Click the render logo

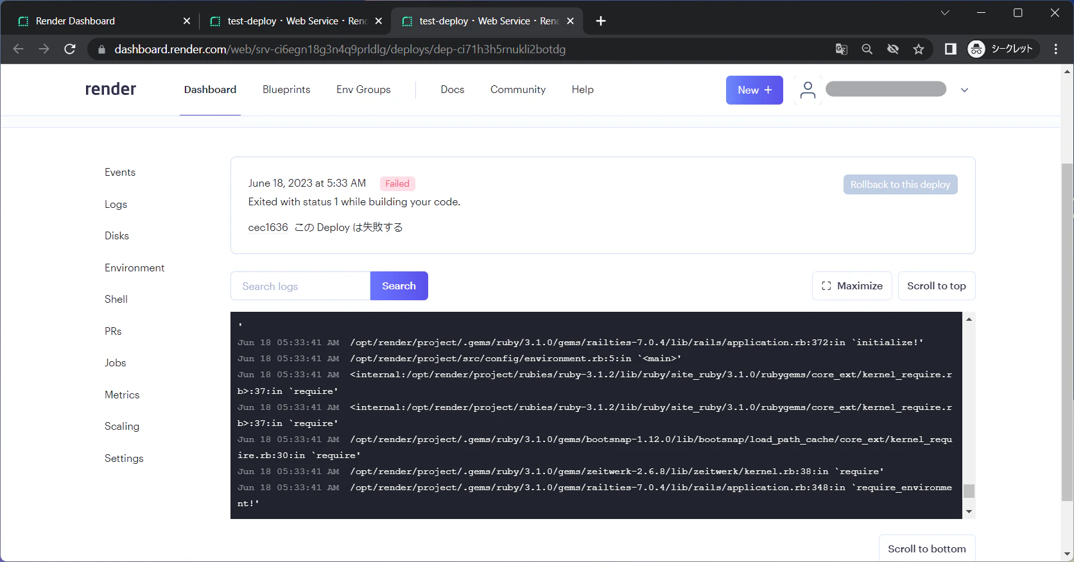coord(110,89)
